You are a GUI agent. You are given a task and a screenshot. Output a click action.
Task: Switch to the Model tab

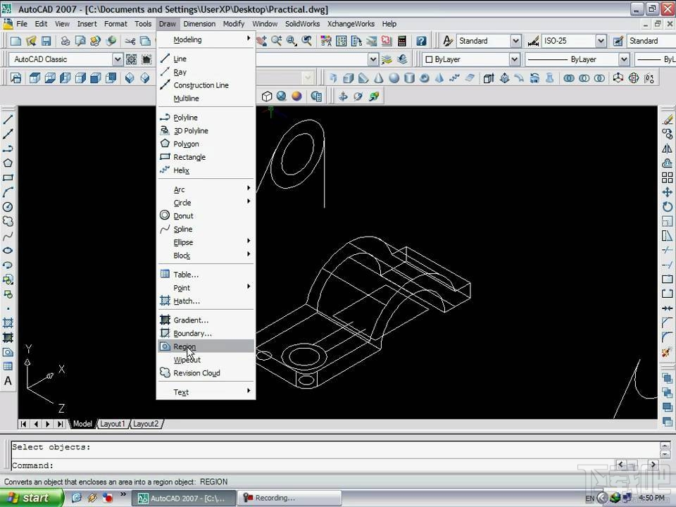pos(82,423)
